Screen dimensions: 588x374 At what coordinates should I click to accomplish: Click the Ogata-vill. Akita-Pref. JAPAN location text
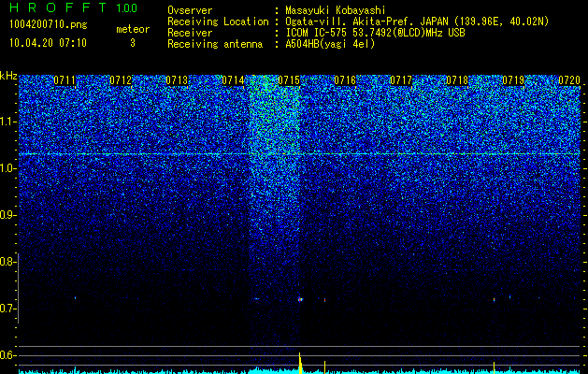367,22
